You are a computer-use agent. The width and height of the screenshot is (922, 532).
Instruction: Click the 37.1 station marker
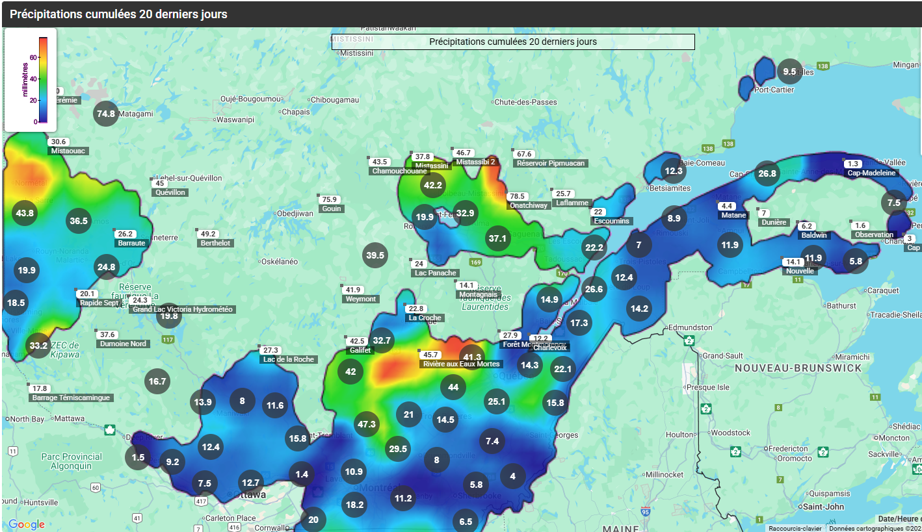pos(497,238)
